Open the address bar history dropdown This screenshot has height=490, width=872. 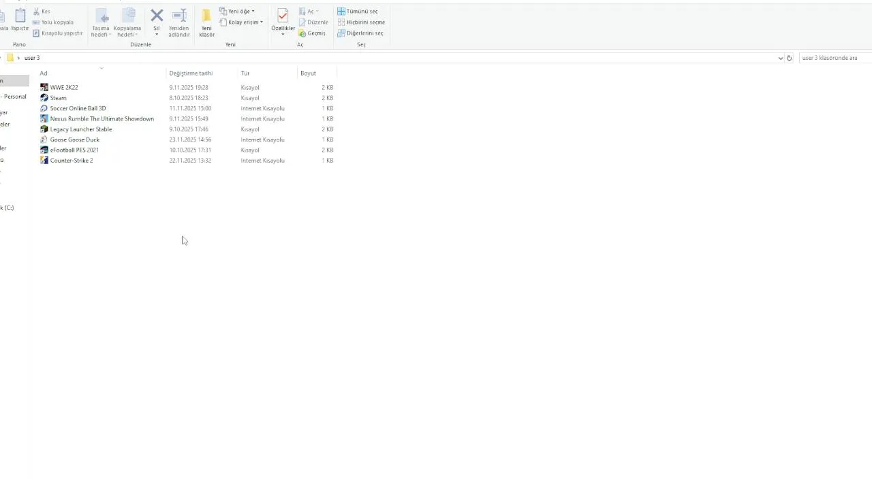(x=781, y=58)
